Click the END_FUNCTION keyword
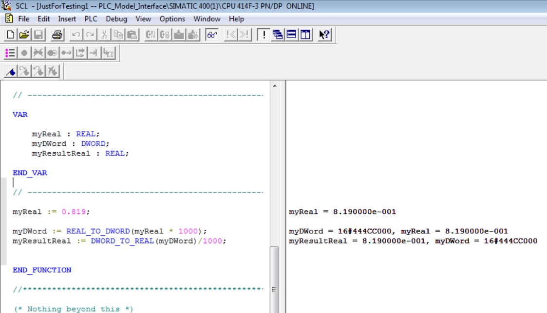Image resolution: width=547 pixels, height=313 pixels. point(42,270)
